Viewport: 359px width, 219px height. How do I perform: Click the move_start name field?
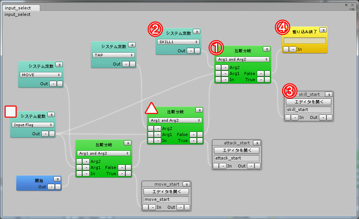[166, 199]
